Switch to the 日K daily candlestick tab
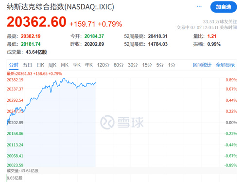Screen dimensions: 243x182 (x=40, y=65)
